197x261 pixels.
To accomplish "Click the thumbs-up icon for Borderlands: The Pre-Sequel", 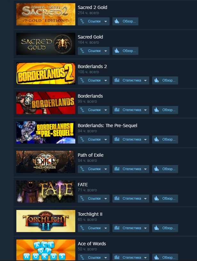I will coord(156,139).
